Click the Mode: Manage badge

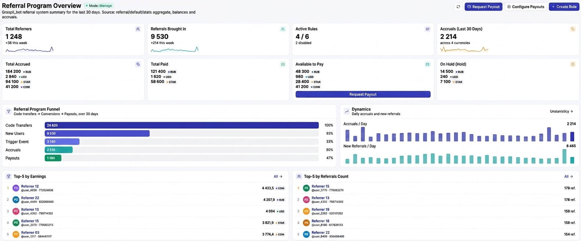(99, 6)
